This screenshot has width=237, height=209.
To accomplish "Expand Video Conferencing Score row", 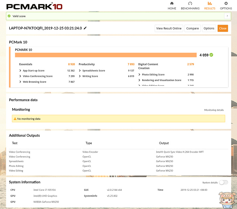I will (x=21, y=76).
